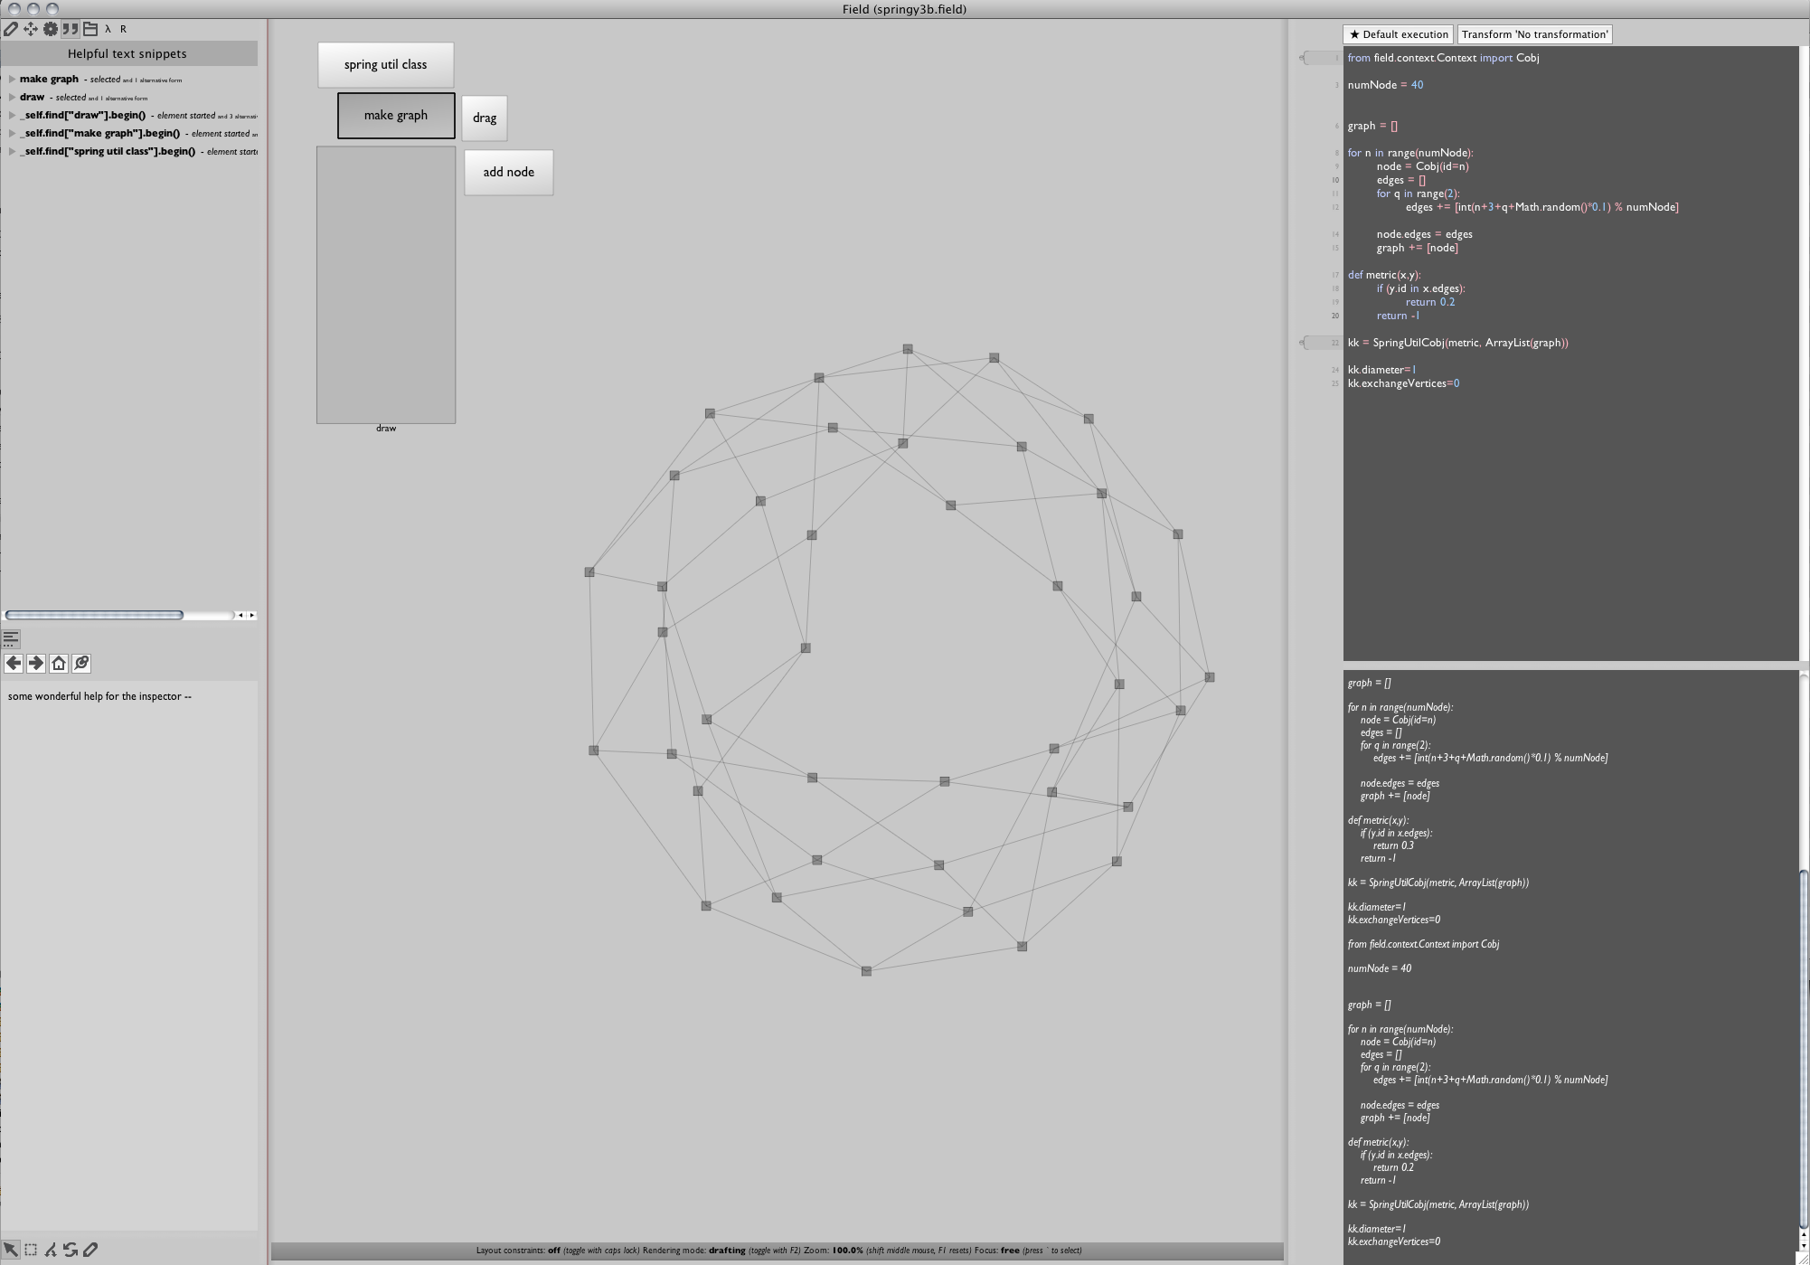Open the Default execution menu
This screenshot has width=1810, height=1265.
click(x=1398, y=34)
